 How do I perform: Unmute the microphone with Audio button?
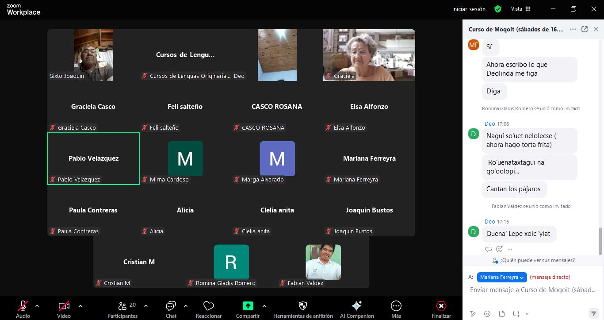[x=23, y=309]
